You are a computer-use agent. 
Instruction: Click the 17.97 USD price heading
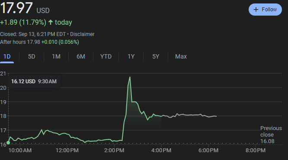(x=25, y=8)
